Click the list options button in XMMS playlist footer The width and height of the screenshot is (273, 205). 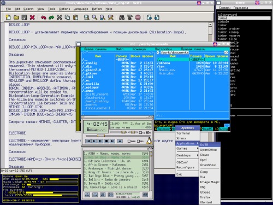[x=145, y=195]
